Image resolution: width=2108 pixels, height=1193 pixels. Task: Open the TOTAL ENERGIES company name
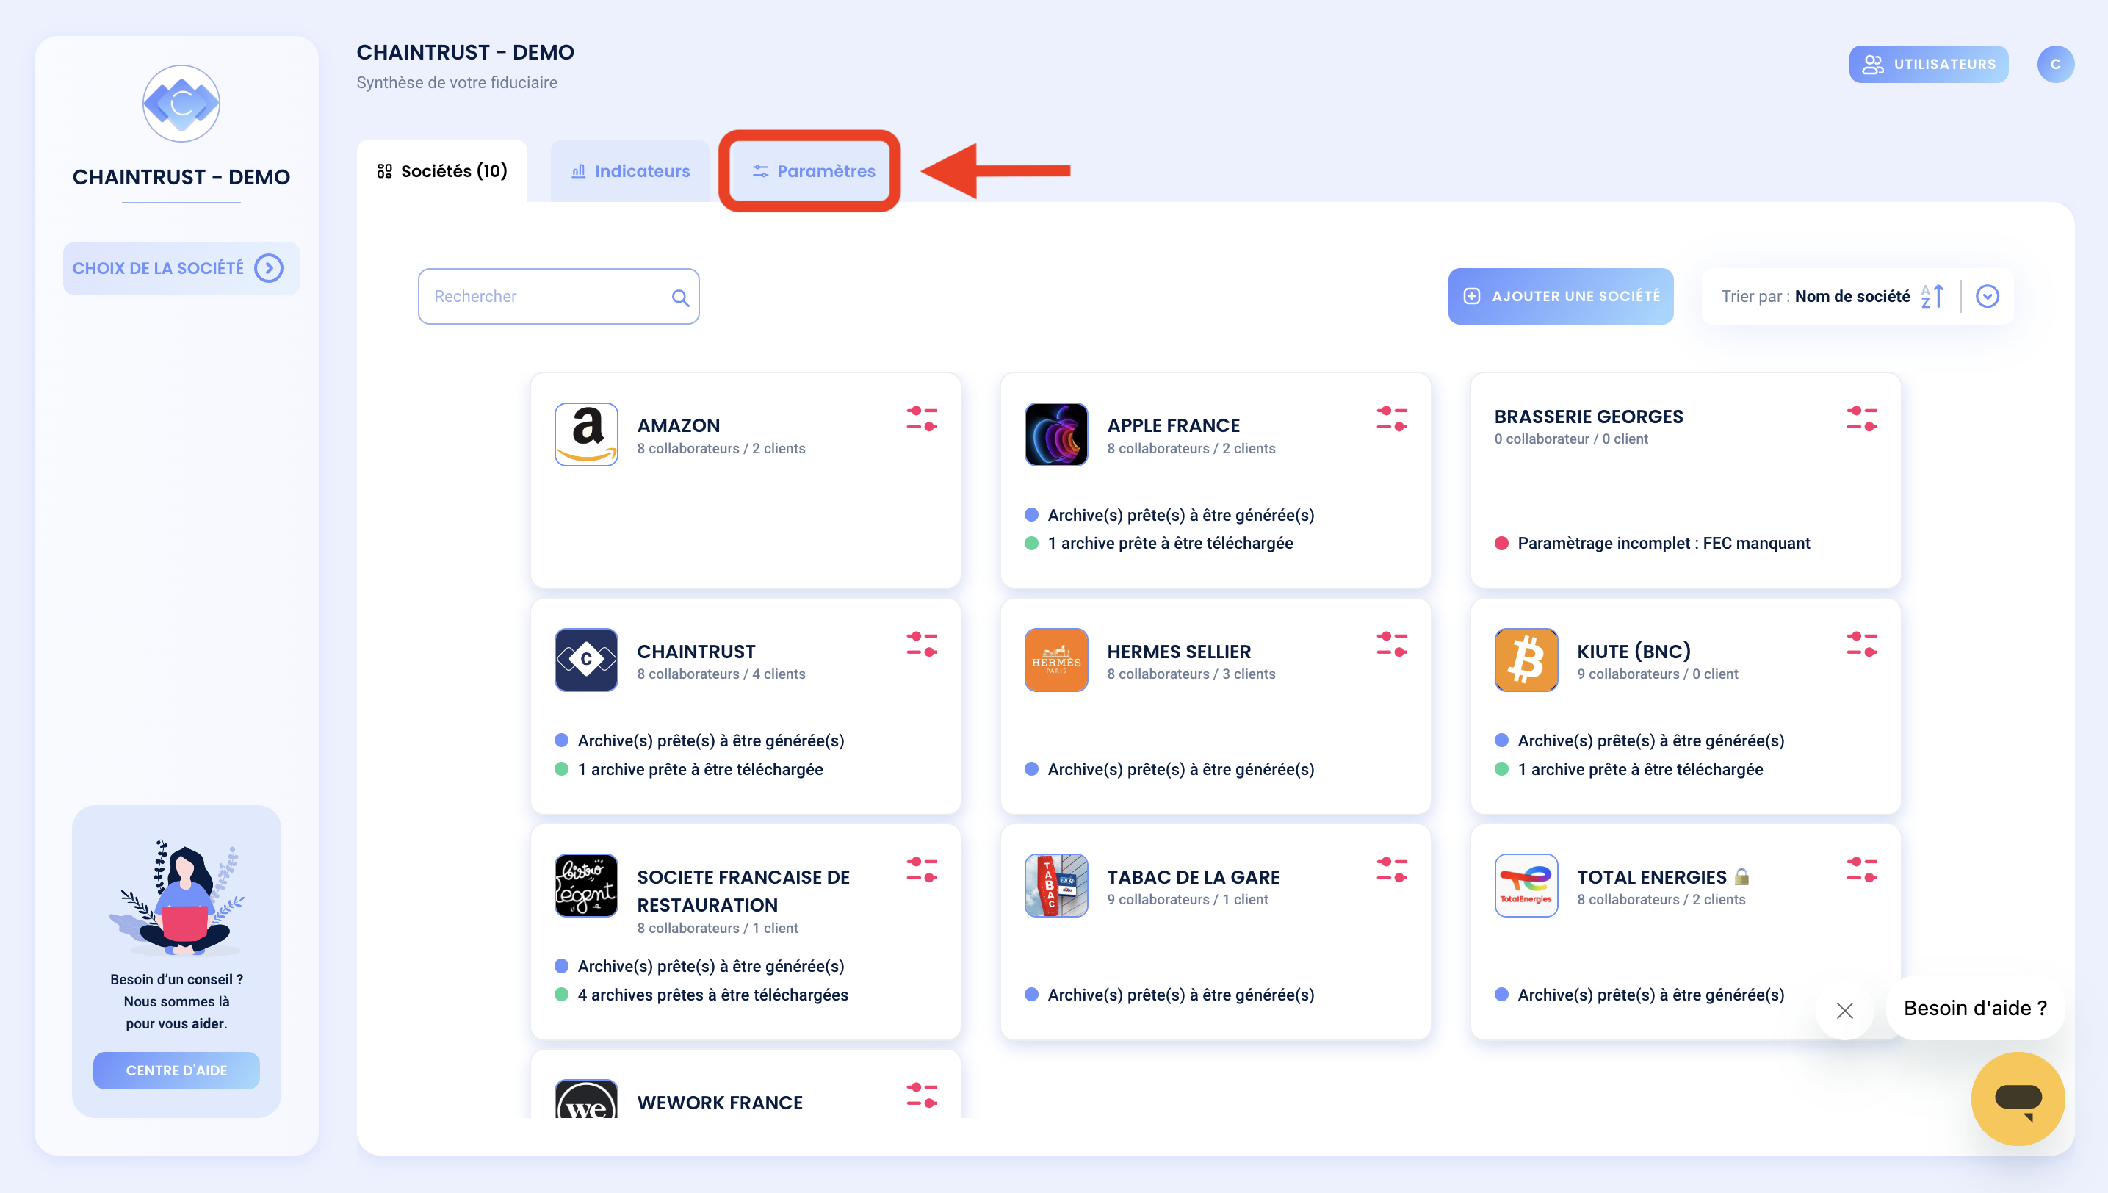coord(1652,876)
